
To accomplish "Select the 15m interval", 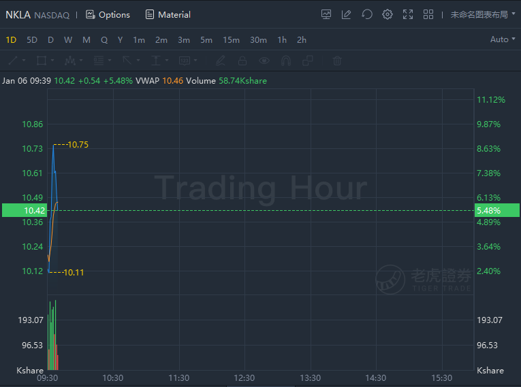I will tap(232, 40).
